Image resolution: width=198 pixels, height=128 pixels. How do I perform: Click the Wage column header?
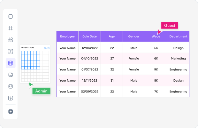[x=156, y=36]
